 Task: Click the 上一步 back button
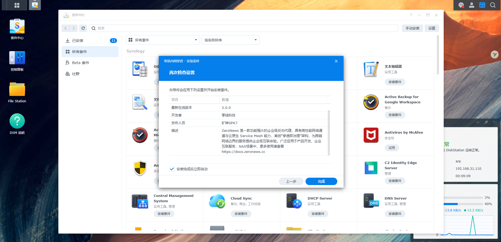(291, 181)
